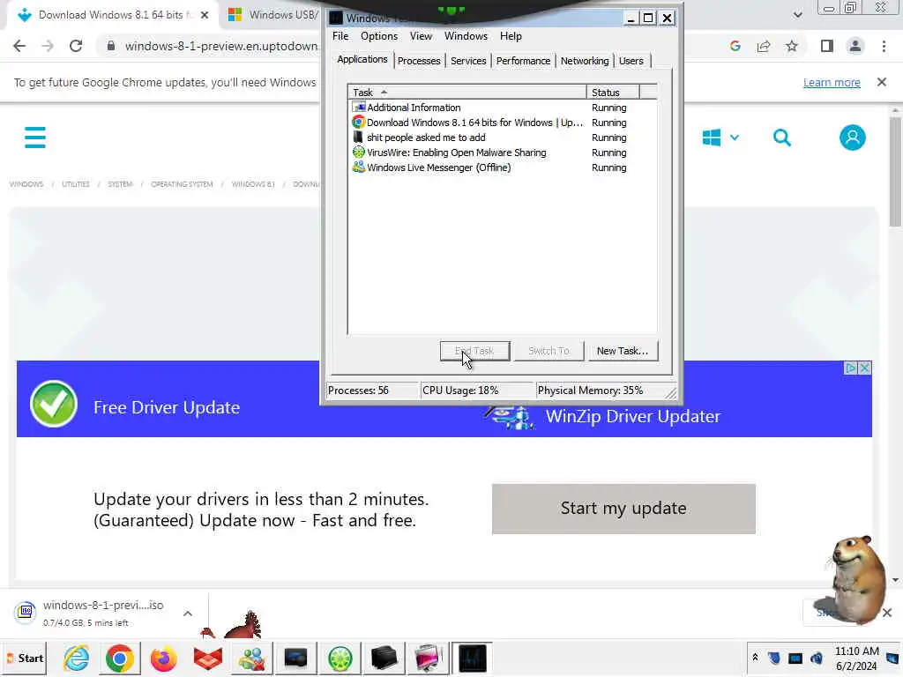
Task: Open the taskbar Windows Live Messenger icon
Action: [x=252, y=658]
